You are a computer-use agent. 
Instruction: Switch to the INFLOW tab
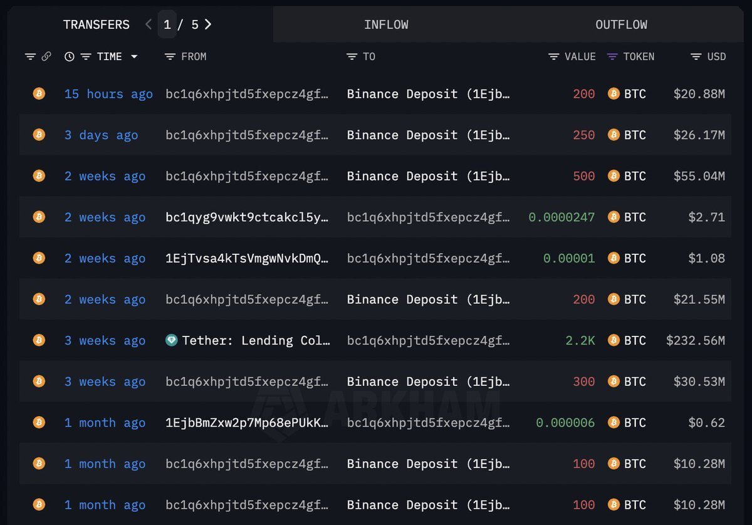tap(386, 24)
